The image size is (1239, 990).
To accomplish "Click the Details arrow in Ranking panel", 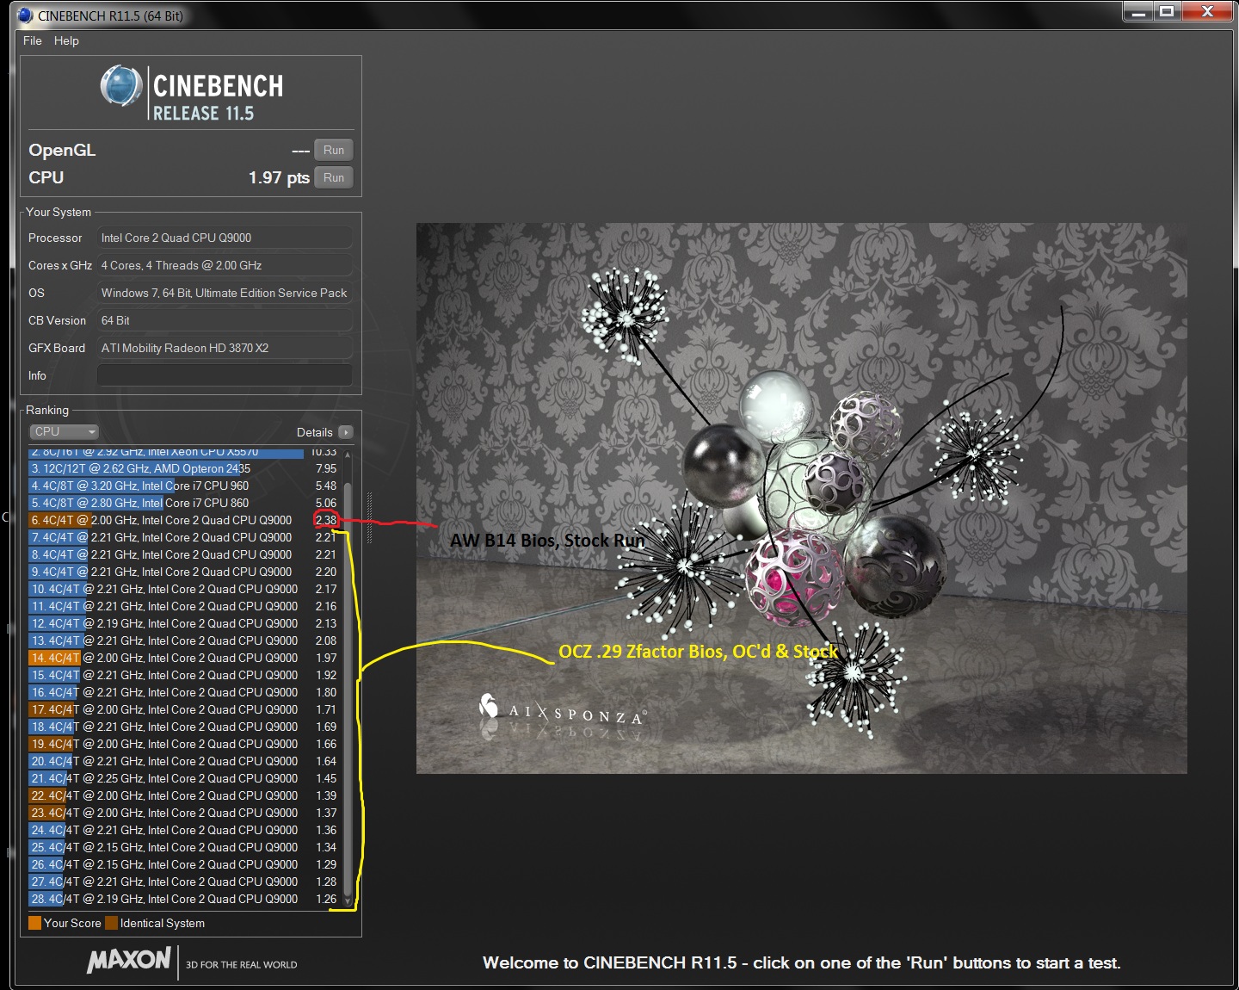I will [x=345, y=432].
